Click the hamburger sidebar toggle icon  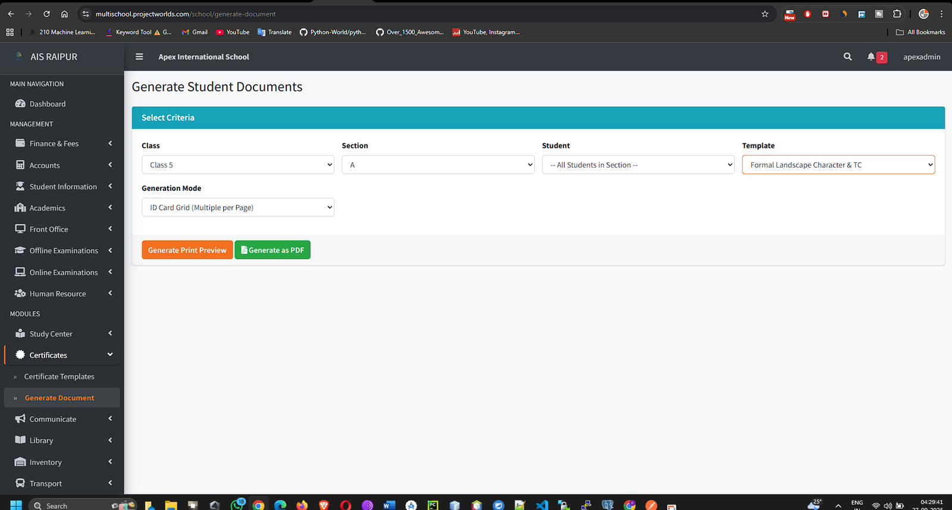139,57
